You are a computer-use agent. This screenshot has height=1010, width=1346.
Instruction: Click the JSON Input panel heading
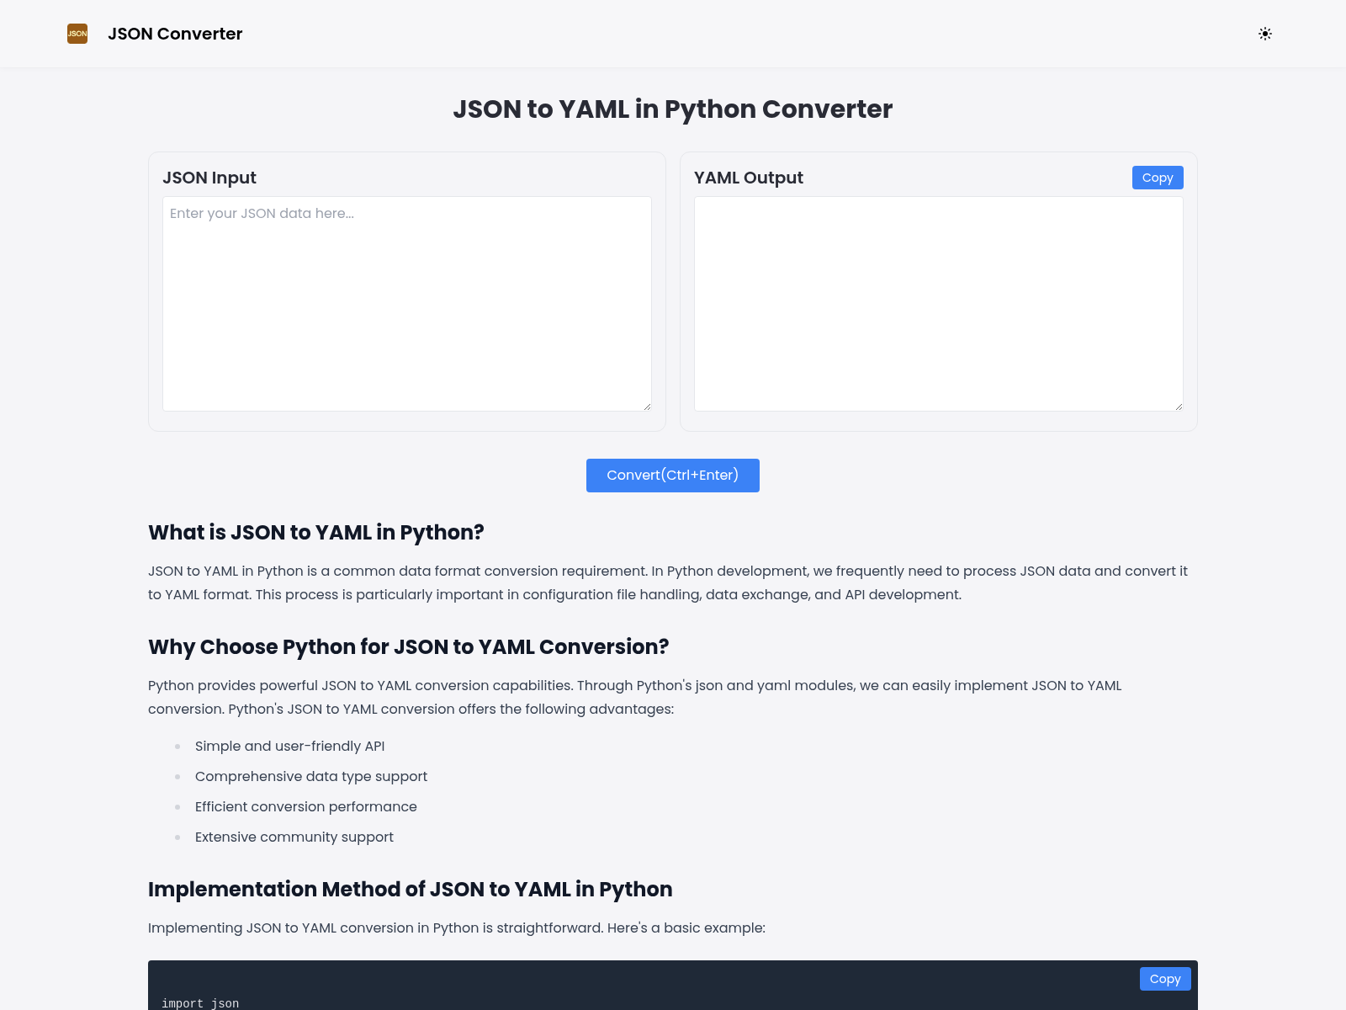(x=209, y=178)
